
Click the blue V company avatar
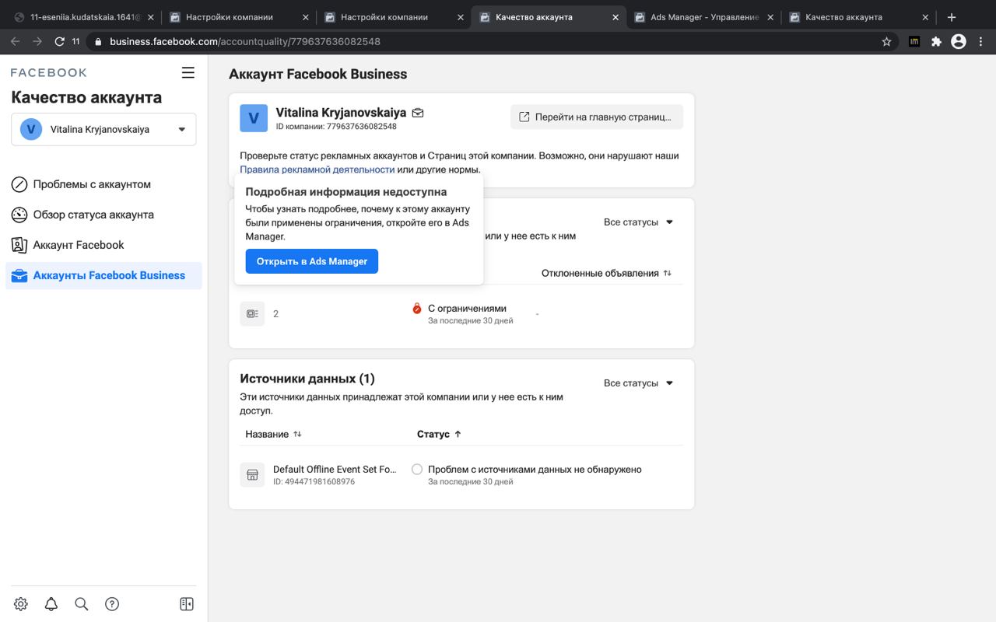(254, 118)
